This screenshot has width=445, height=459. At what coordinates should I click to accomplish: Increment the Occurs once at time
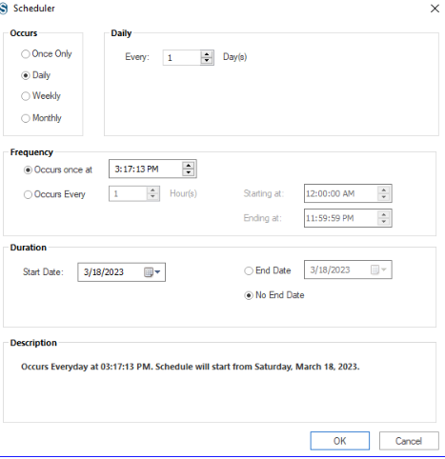click(x=189, y=166)
